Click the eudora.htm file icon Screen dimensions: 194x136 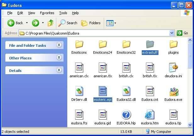coord(149,115)
